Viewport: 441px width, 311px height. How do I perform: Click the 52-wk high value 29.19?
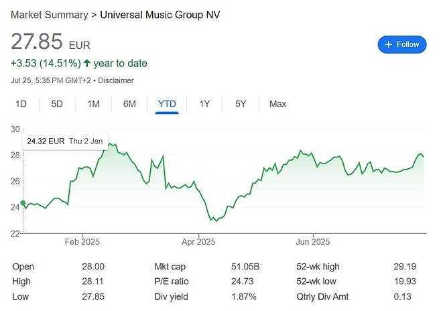point(405,266)
